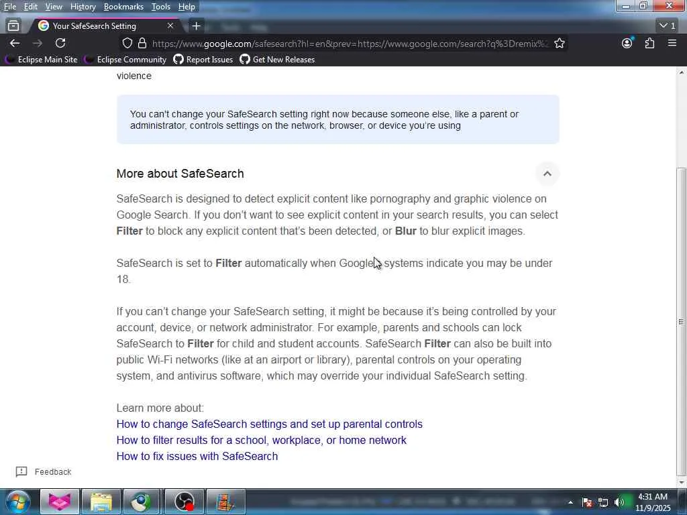Image resolution: width=687 pixels, height=515 pixels.
Task: Open the Eclipse Main Site bookmark
Action: pyautogui.click(x=41, y=60)
